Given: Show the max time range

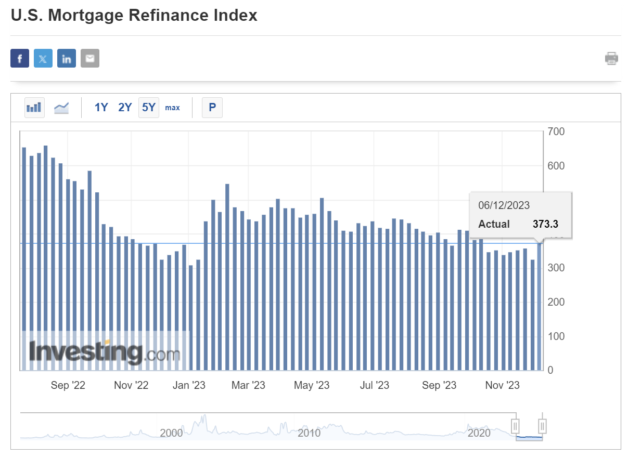Looking at the screenshot, I should pyautogui.click(x=172, y=108).
